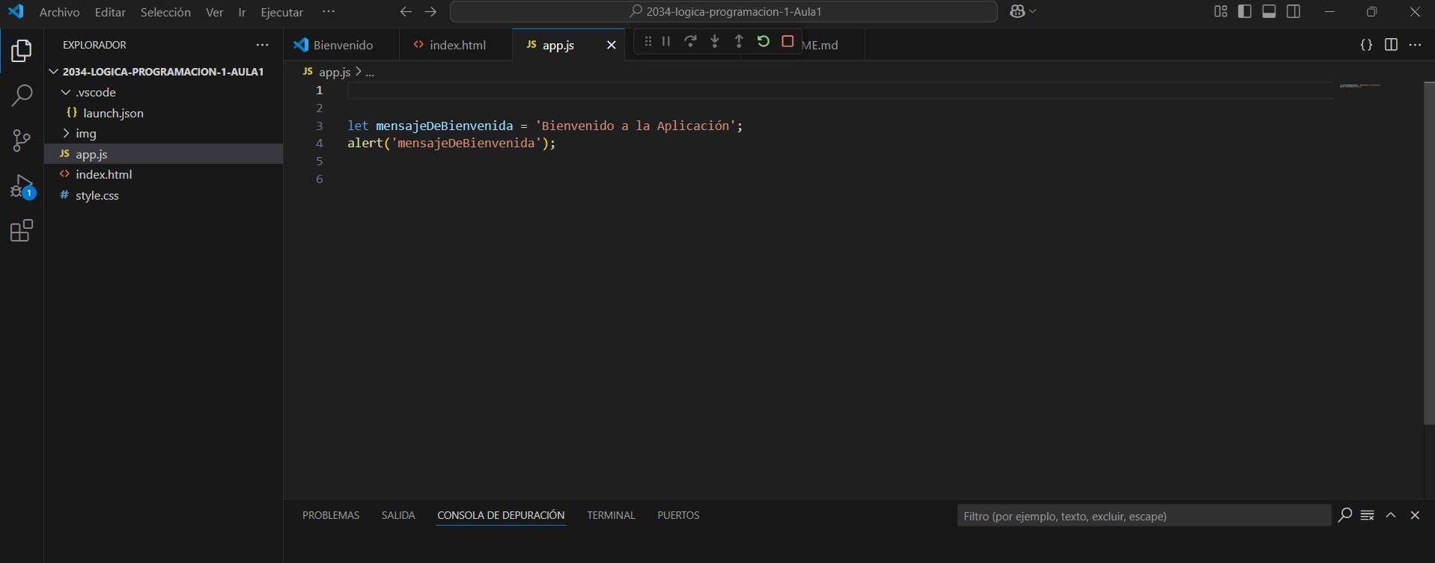Click the curly braces editor action icon
Screen dimensions: 1435x563
[x=1366, y=45]
